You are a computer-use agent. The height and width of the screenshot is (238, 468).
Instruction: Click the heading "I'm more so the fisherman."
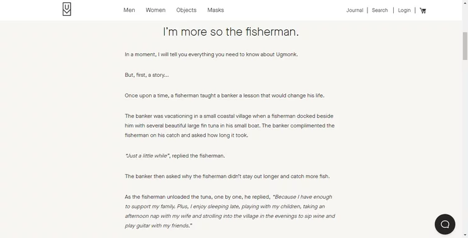tap(231, 32)
